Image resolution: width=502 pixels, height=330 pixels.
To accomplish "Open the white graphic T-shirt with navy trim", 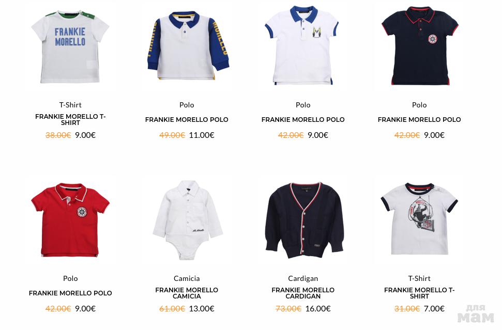I will (419, 219).
